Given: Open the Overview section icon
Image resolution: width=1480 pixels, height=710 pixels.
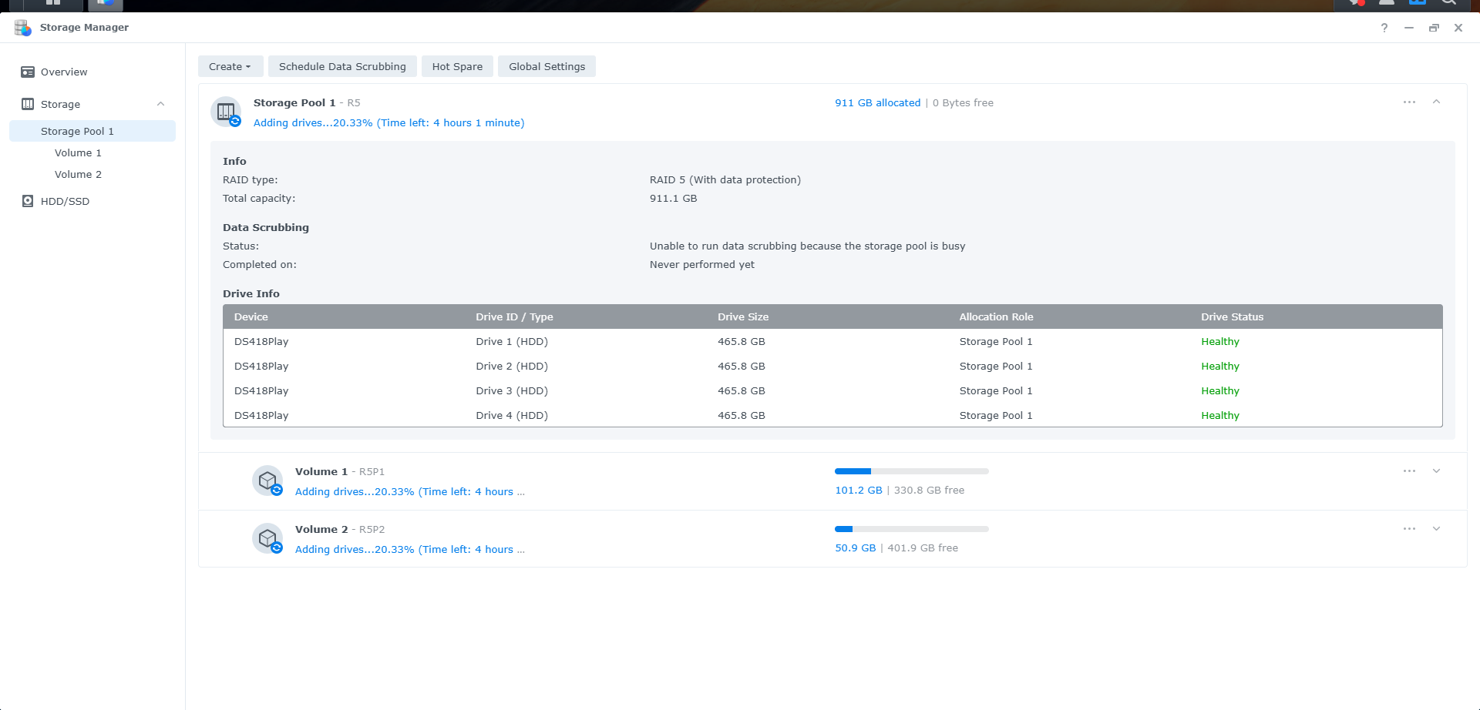Looking at the screenshot, I should (x=28, y=72).
